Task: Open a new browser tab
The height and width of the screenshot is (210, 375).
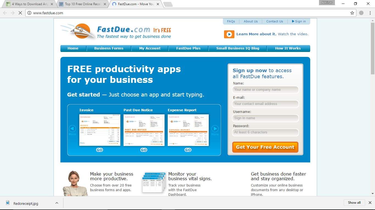Action: pyautogui.click(x=168, y=4)
